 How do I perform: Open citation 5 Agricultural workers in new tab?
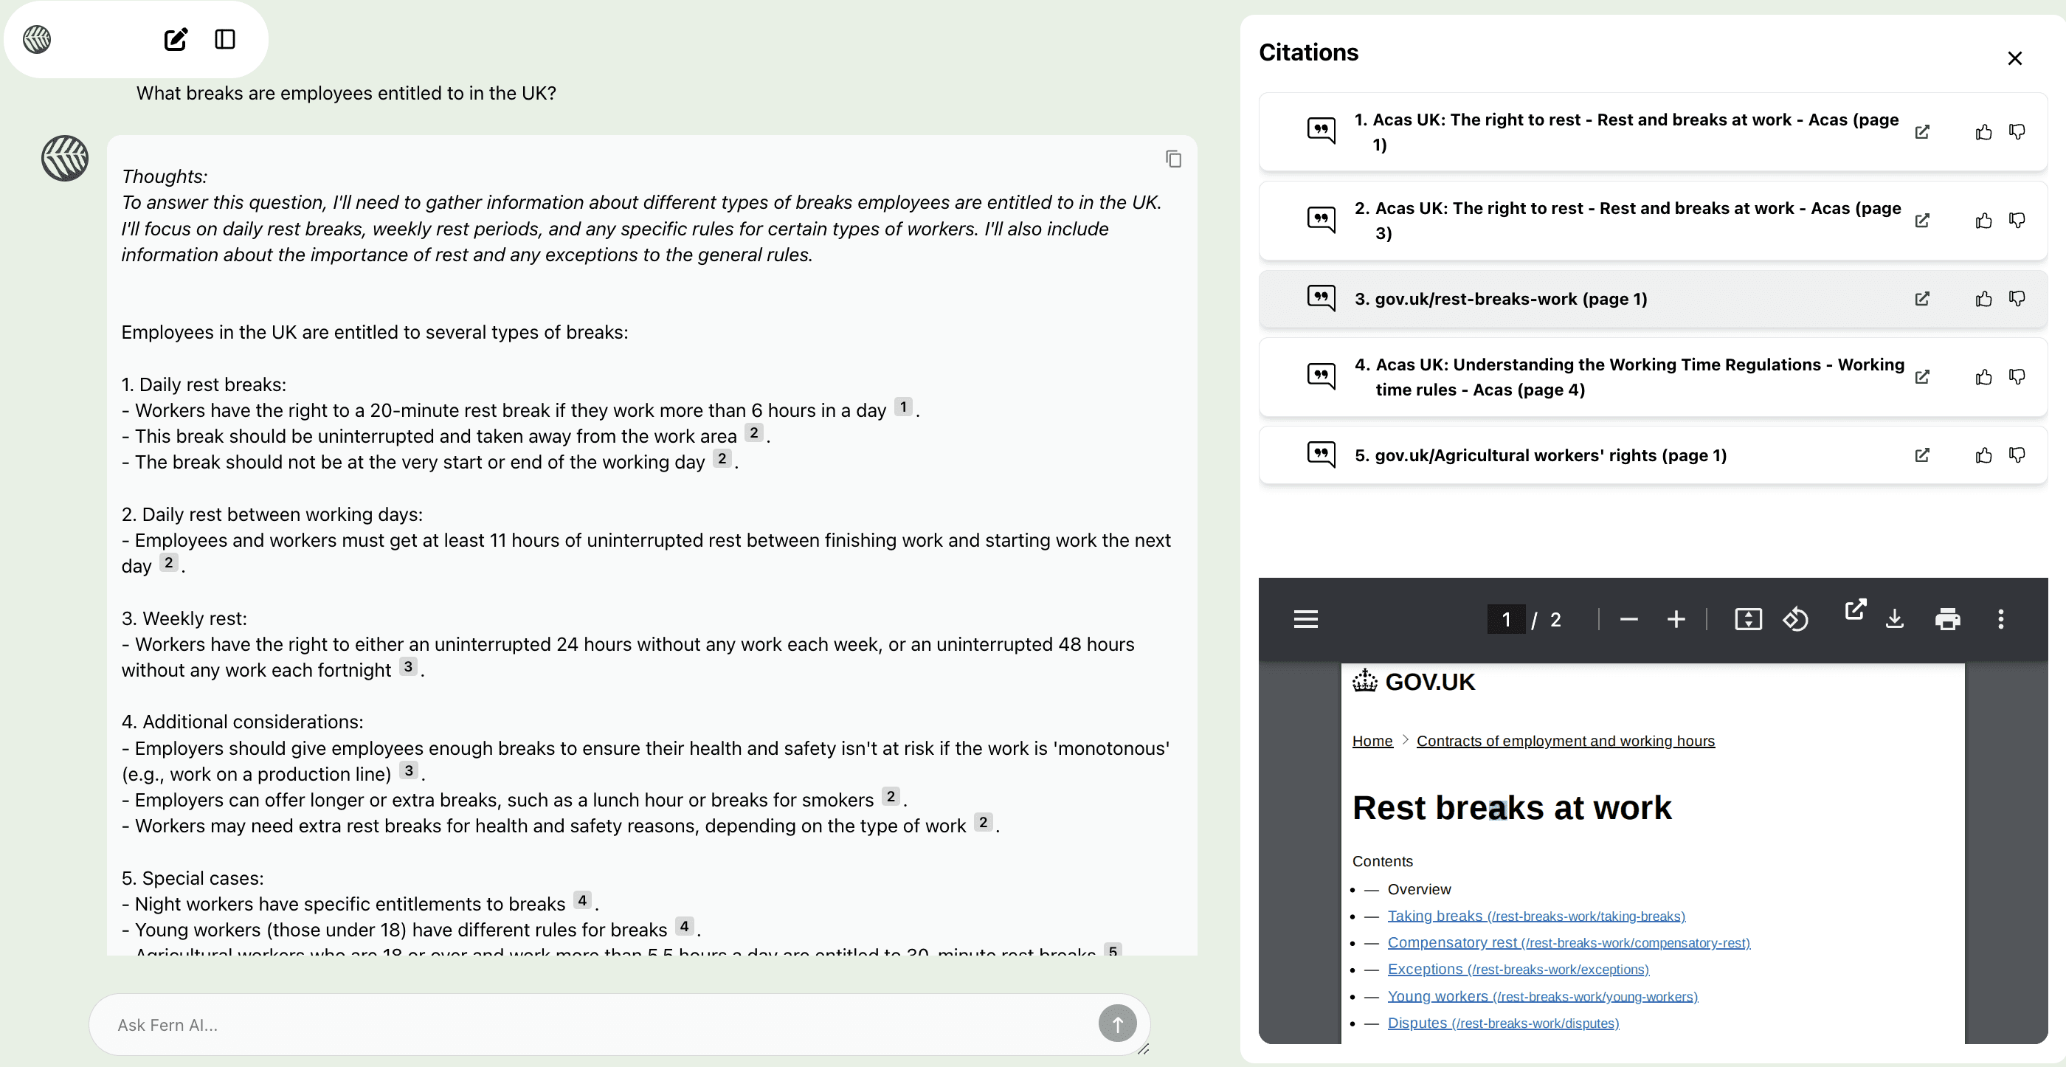coord(1922,456)
